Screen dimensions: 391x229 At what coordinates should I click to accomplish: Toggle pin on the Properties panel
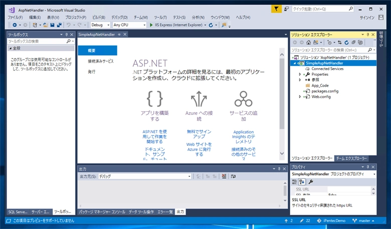coord(368,167)
